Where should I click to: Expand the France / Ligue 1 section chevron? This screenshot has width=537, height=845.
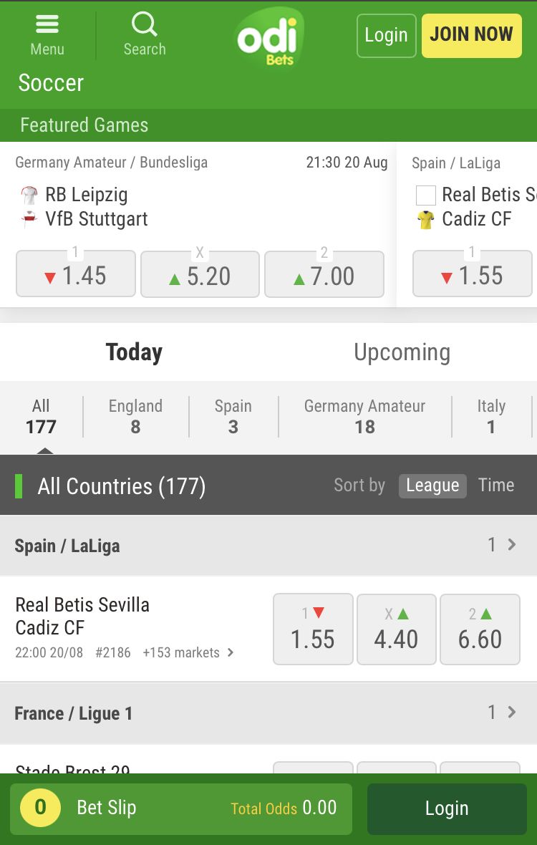point(512,713)
